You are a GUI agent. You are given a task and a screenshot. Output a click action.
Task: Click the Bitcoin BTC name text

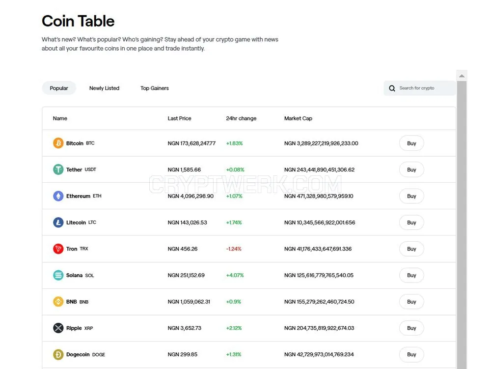(80, 143)
